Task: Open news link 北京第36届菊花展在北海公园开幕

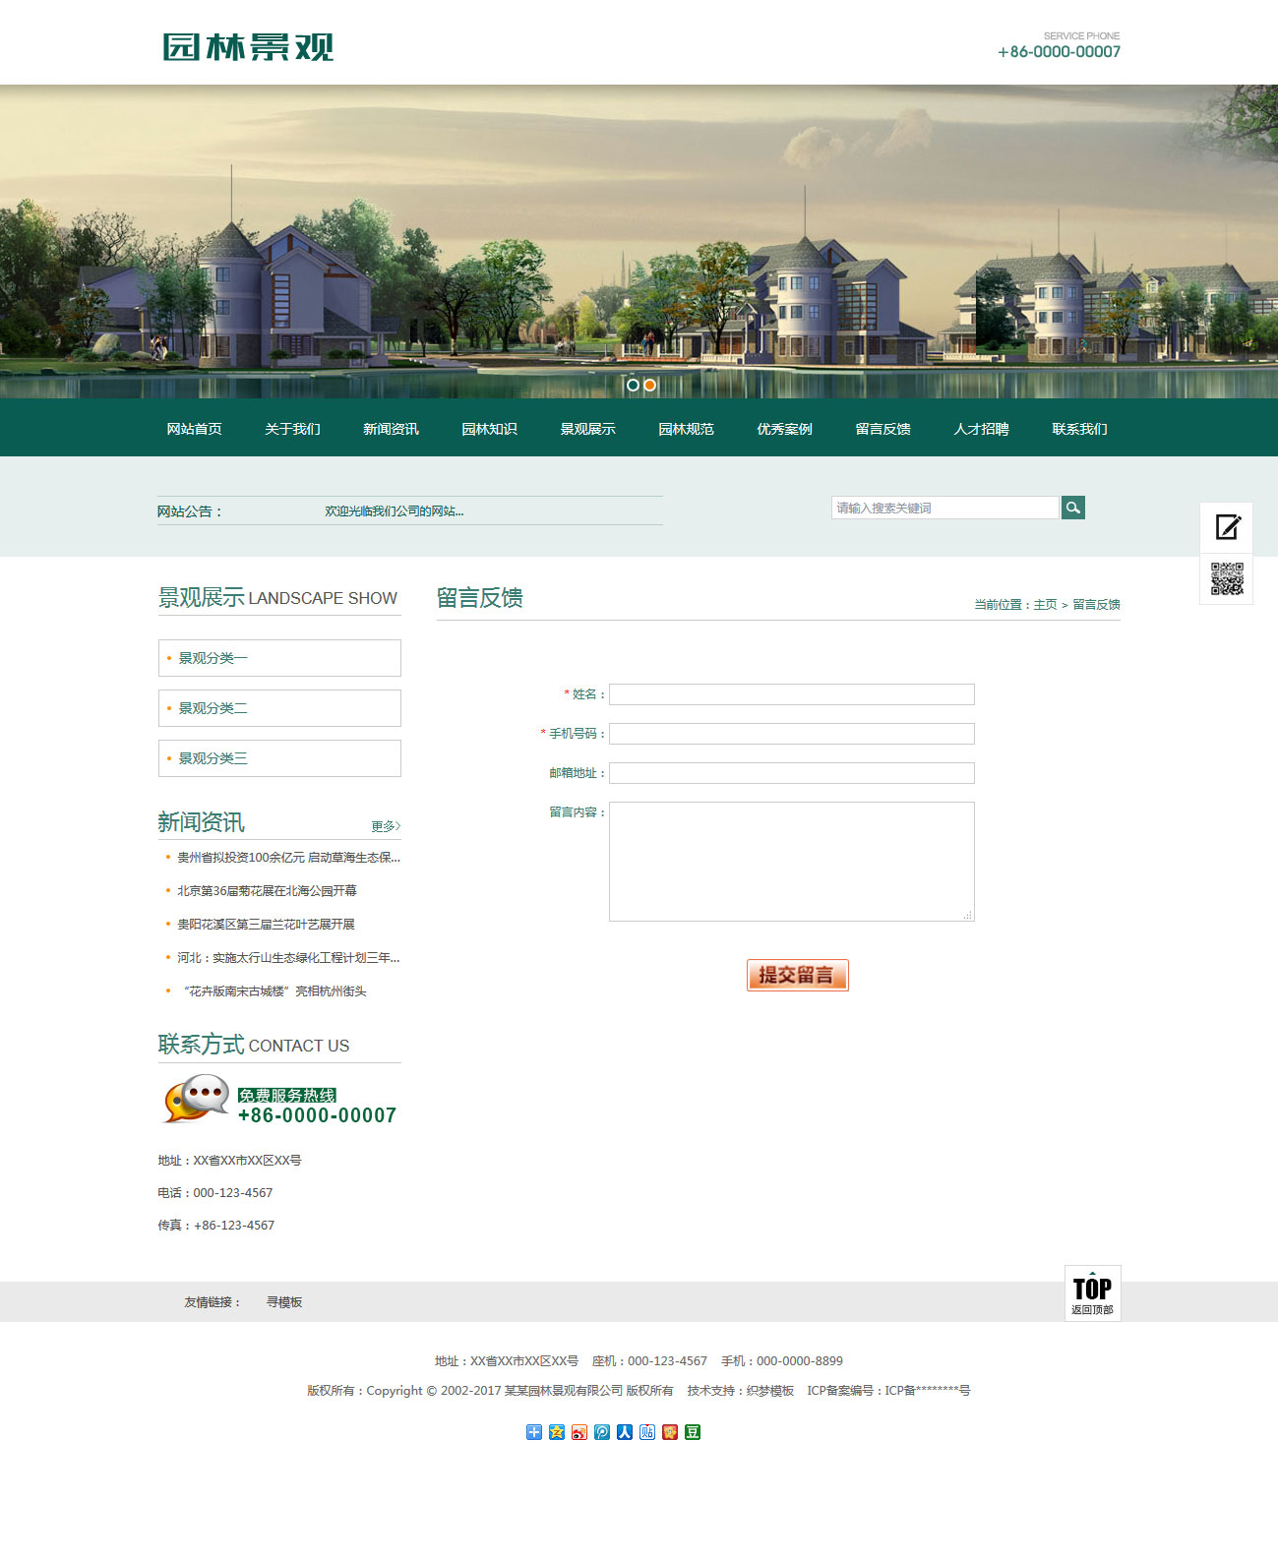Action: tap(267, 891)
